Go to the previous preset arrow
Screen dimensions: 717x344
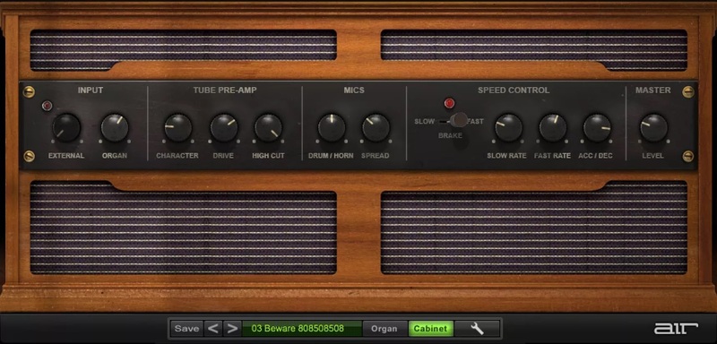pyautogui.click(x=213, y=329)
